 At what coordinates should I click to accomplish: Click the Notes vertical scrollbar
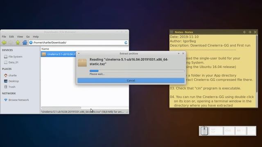(x=257, y=64)
